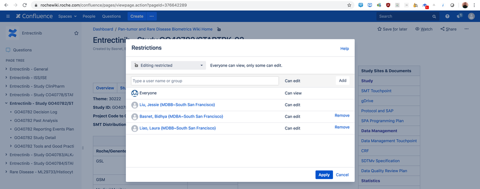Screen dimensions: 480x189
Task: Click the Create ellipsis button in header
Action: 151,16
